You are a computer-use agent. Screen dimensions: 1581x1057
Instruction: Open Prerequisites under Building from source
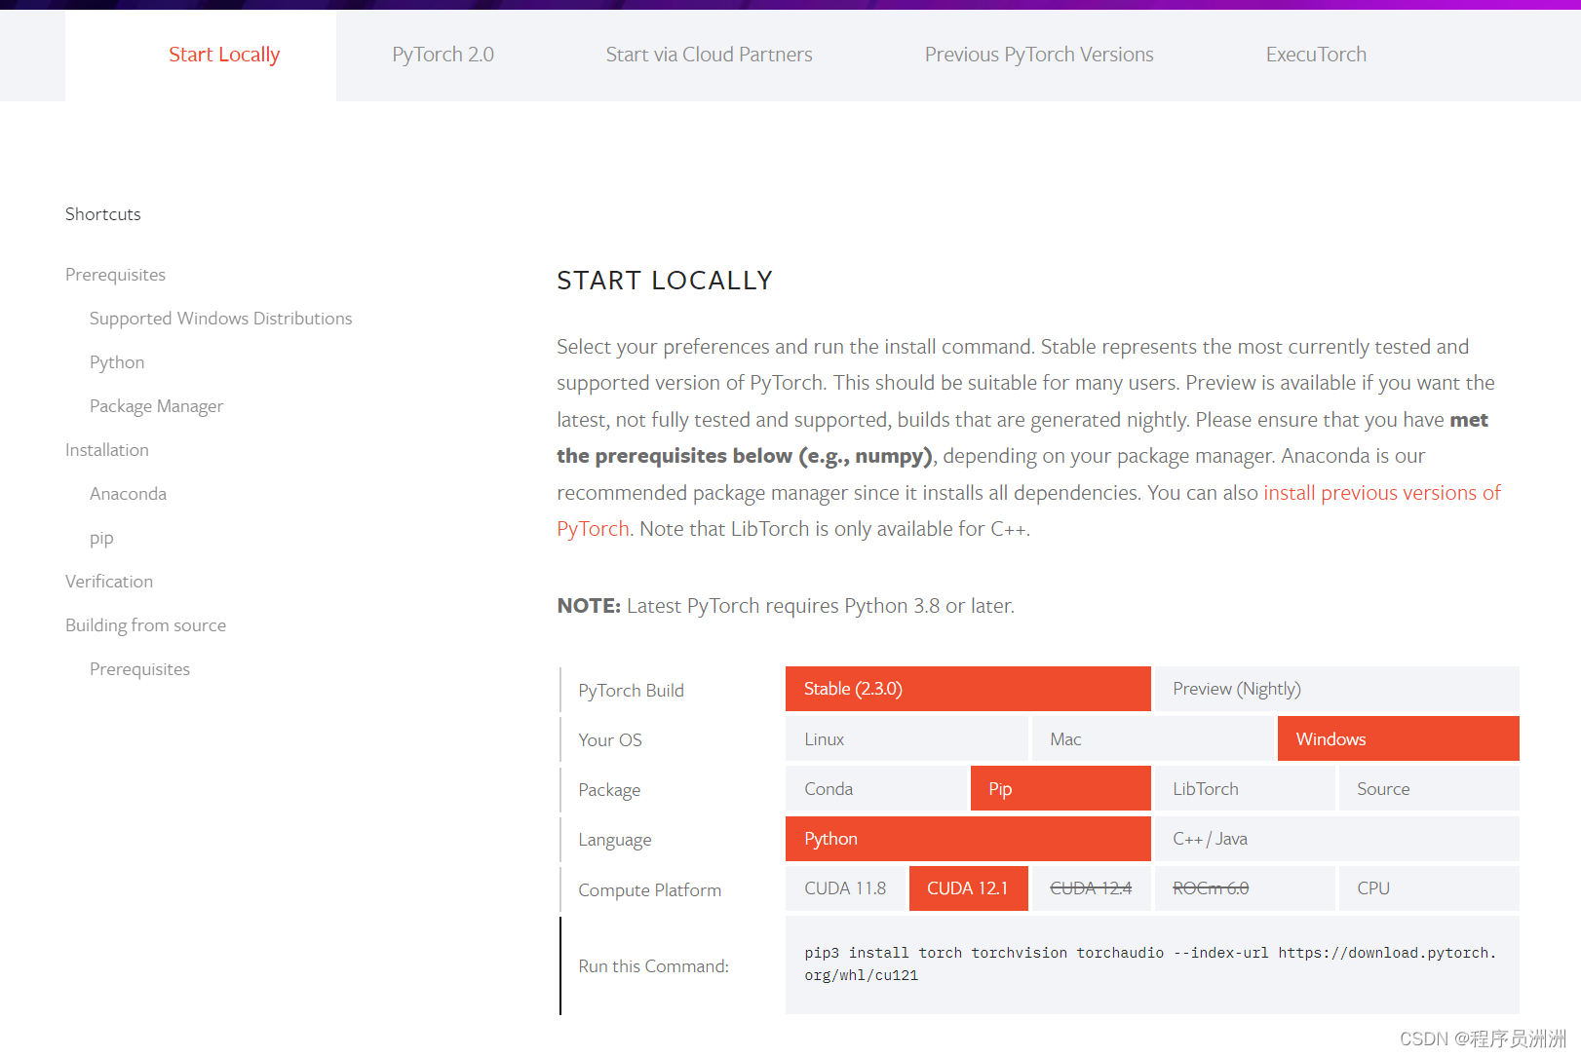pos(139,669)
